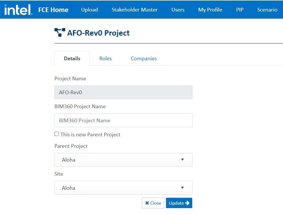283x215 pixels.
Task: Open the Users page
Action: [178, 10]
